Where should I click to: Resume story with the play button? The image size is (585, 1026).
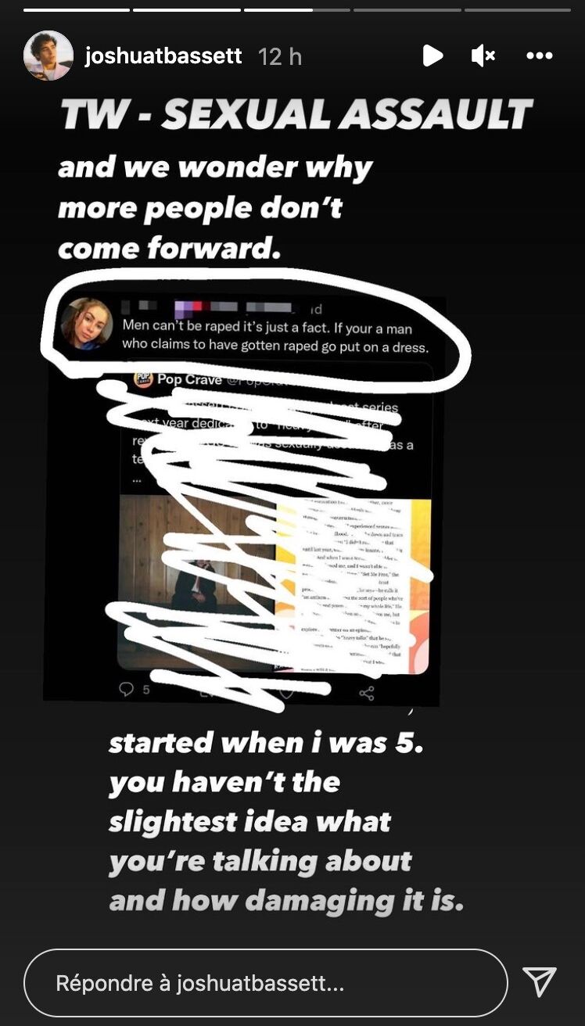tap(432, 56)
